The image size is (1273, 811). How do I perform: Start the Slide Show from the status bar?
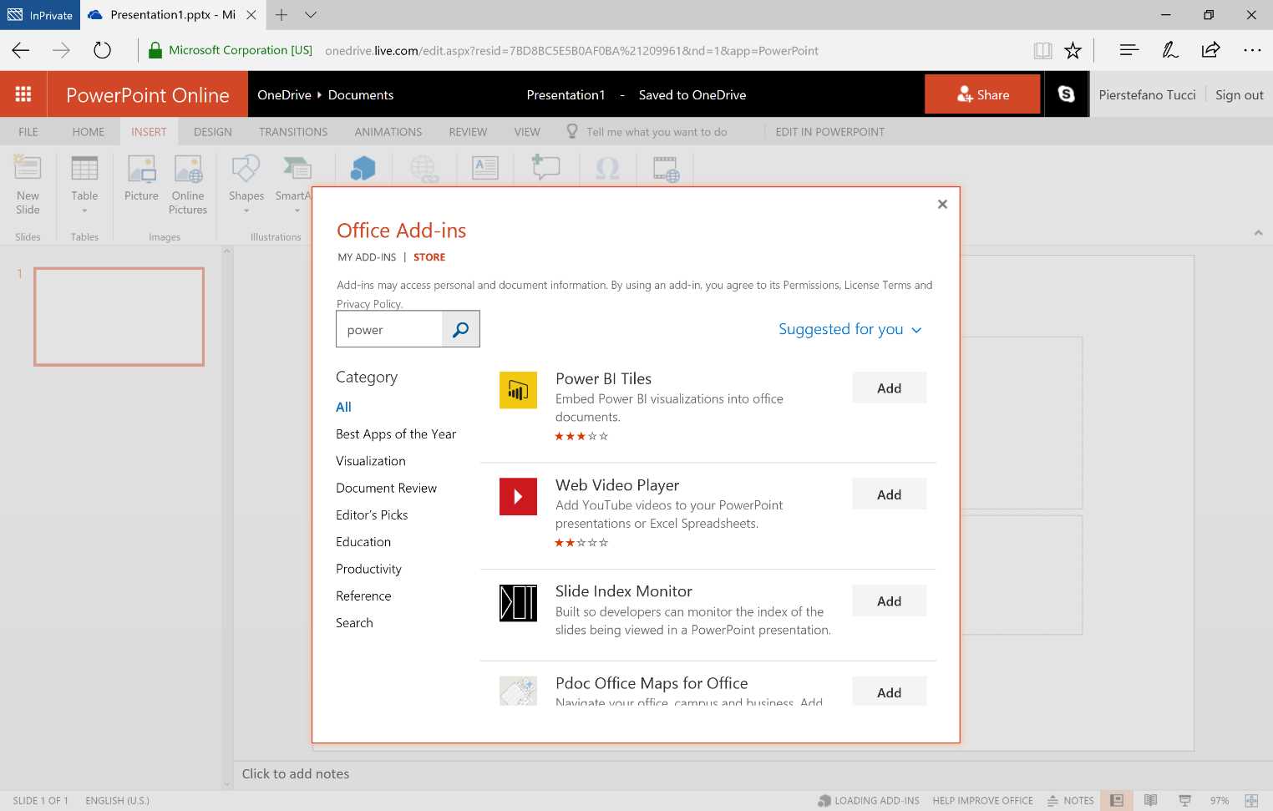[x=1184, y=800]
